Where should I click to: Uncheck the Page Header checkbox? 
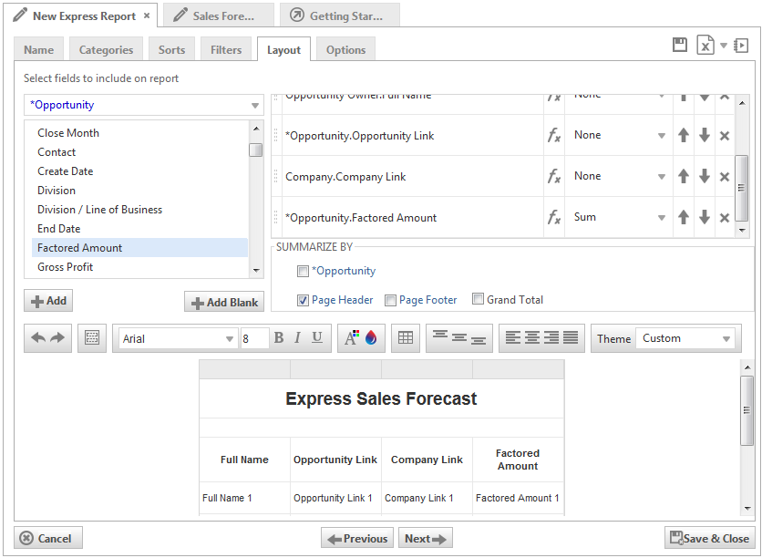click(x=303, y=300)
